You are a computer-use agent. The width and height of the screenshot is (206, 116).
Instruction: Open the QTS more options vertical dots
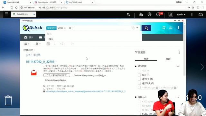192,15
